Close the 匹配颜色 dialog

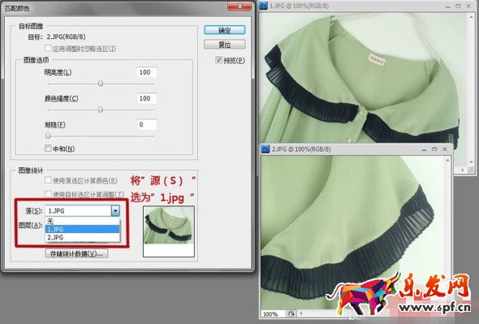point(239,6)
